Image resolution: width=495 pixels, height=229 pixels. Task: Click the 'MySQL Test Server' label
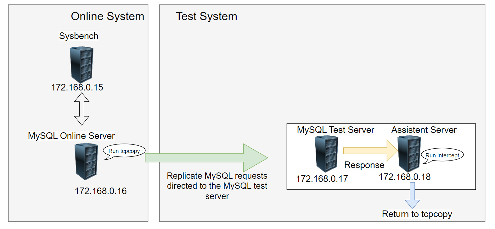tap(335, 130)
